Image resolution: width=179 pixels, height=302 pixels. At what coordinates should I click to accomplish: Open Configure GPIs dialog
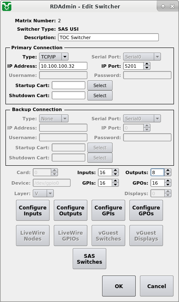click(108, 210)
